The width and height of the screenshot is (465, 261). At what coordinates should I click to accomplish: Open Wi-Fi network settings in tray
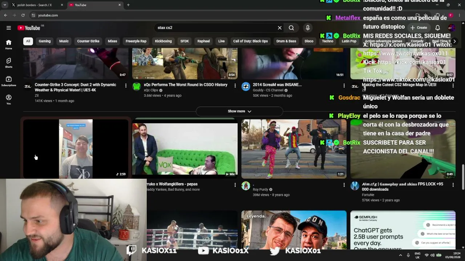[426, 255]
